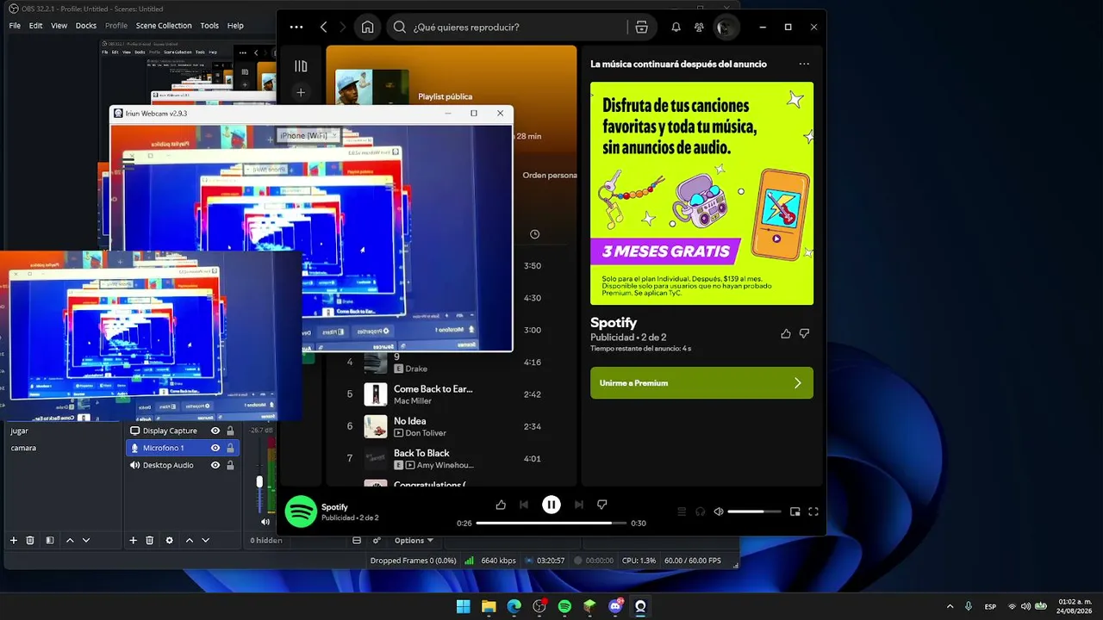The height and width of the screenshot is (620, 1103).
Task: Open source properties gear in OBS
Action: [x=169, y=541]
